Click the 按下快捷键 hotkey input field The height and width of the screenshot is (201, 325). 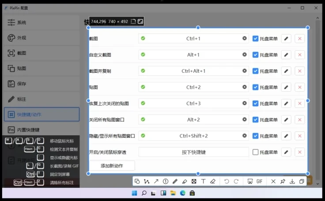point(193,152)
